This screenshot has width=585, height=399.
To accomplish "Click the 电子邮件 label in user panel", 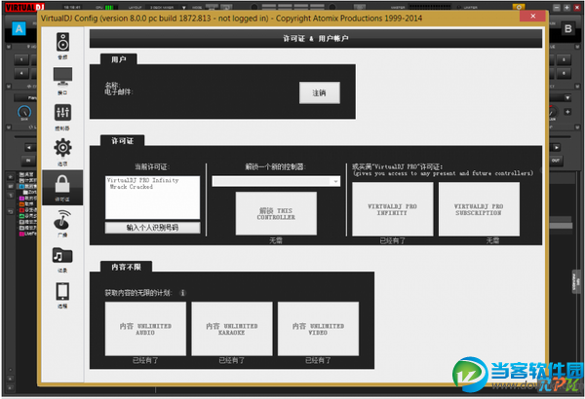I will coord(119,92).
